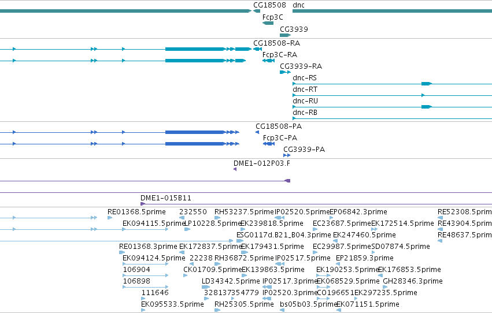The height and width of the screenshot is (313, 492).
Task: Click the 22238 feature label
Action: click(x=201, y=259)
